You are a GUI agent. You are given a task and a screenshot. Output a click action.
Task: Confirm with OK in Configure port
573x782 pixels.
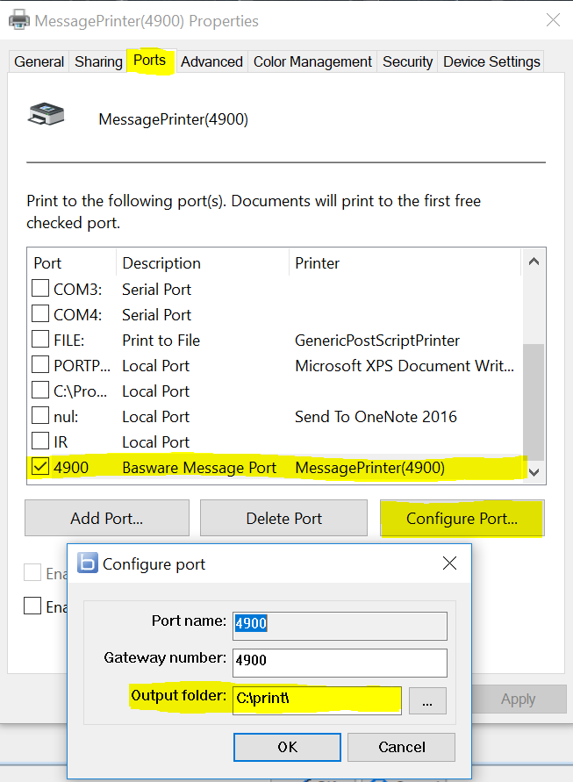pos(287,747)
